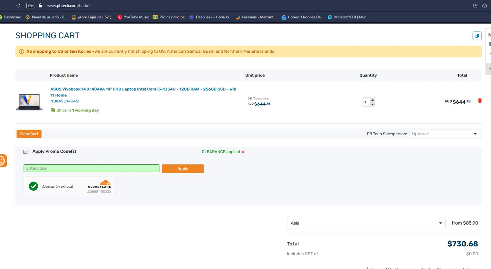Screen dimensions: 491x269
Task: Click the Cloudflare green success checkmark
Action: 33,186
